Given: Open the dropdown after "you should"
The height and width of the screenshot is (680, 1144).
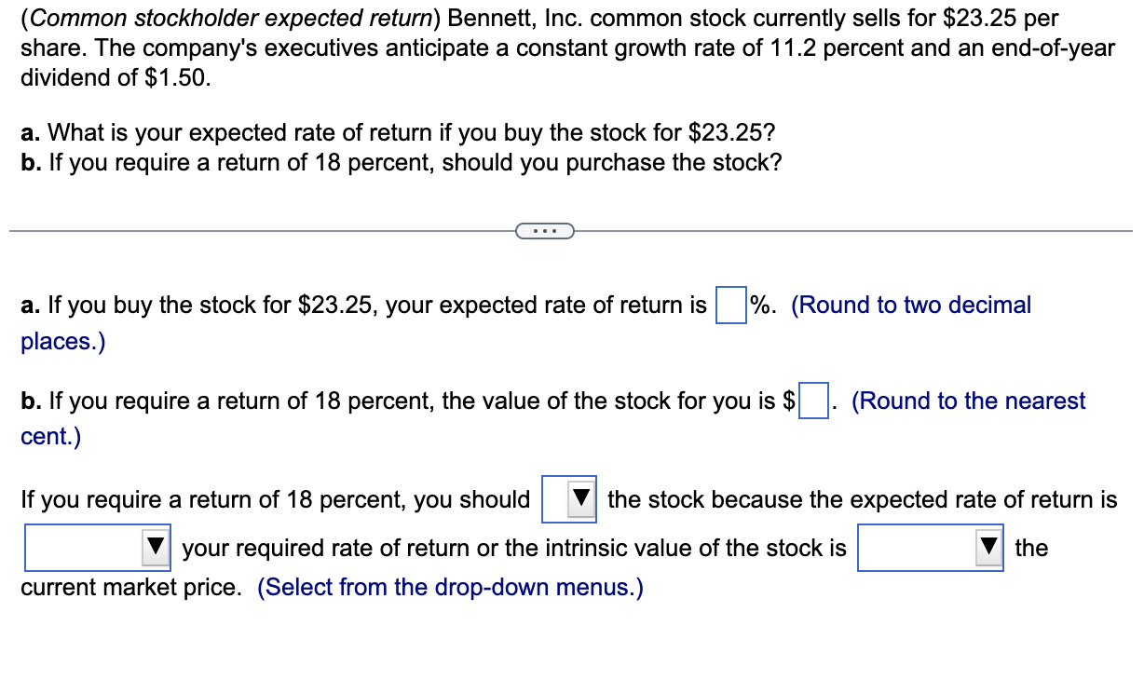Looking at the screenshot, I should 569,500.
